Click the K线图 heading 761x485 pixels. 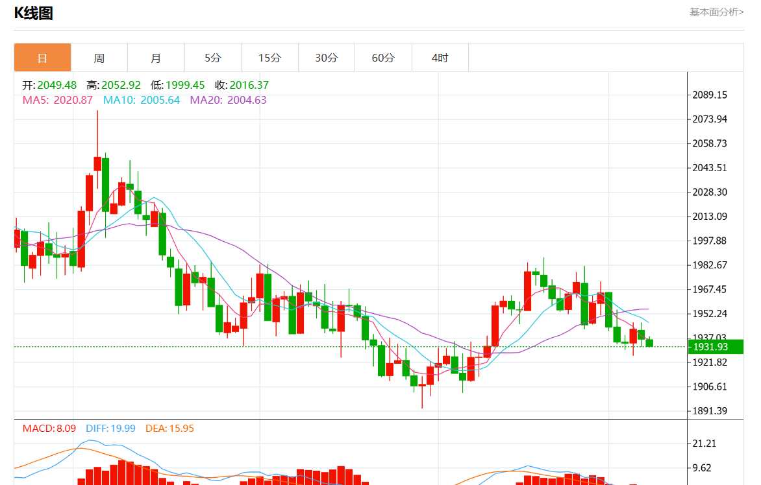coord(34,13)
